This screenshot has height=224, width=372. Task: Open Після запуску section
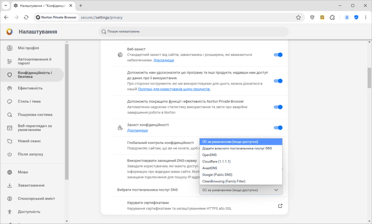point(32,154)
